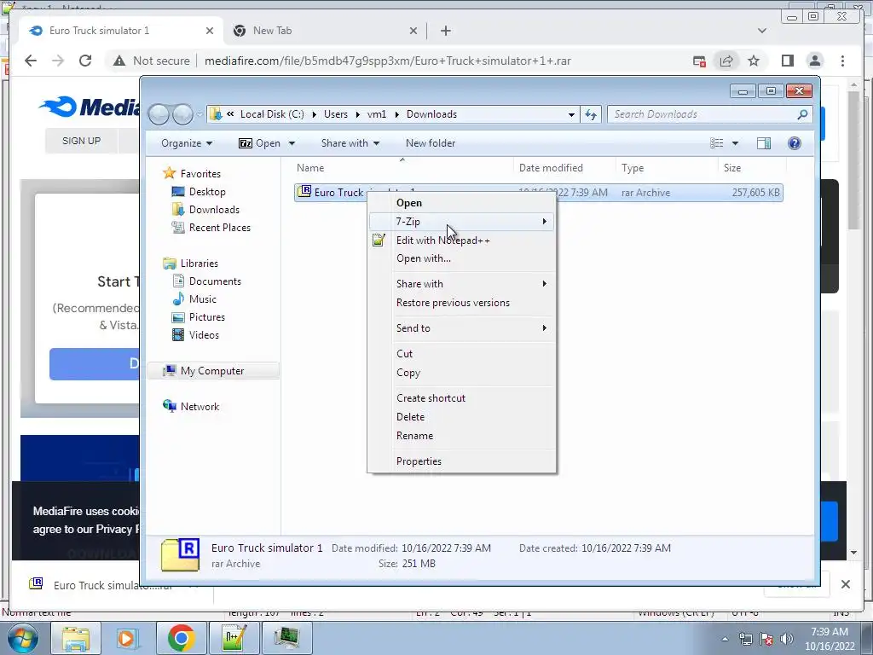Click the New folder button
This screenshot has width=873, height=655.
tap(431, 143)
